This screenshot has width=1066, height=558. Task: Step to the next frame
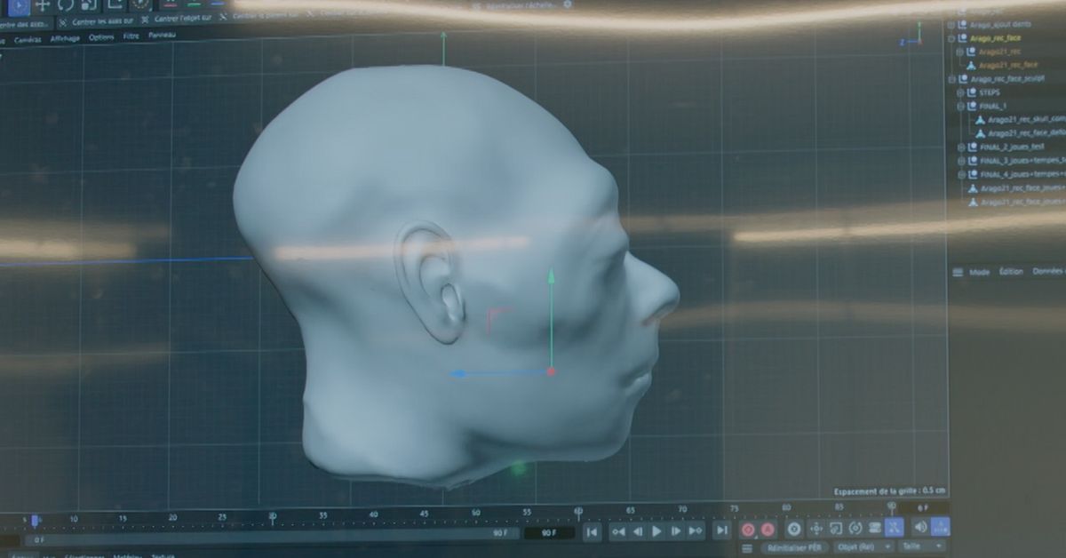click(x=676, y=531)
